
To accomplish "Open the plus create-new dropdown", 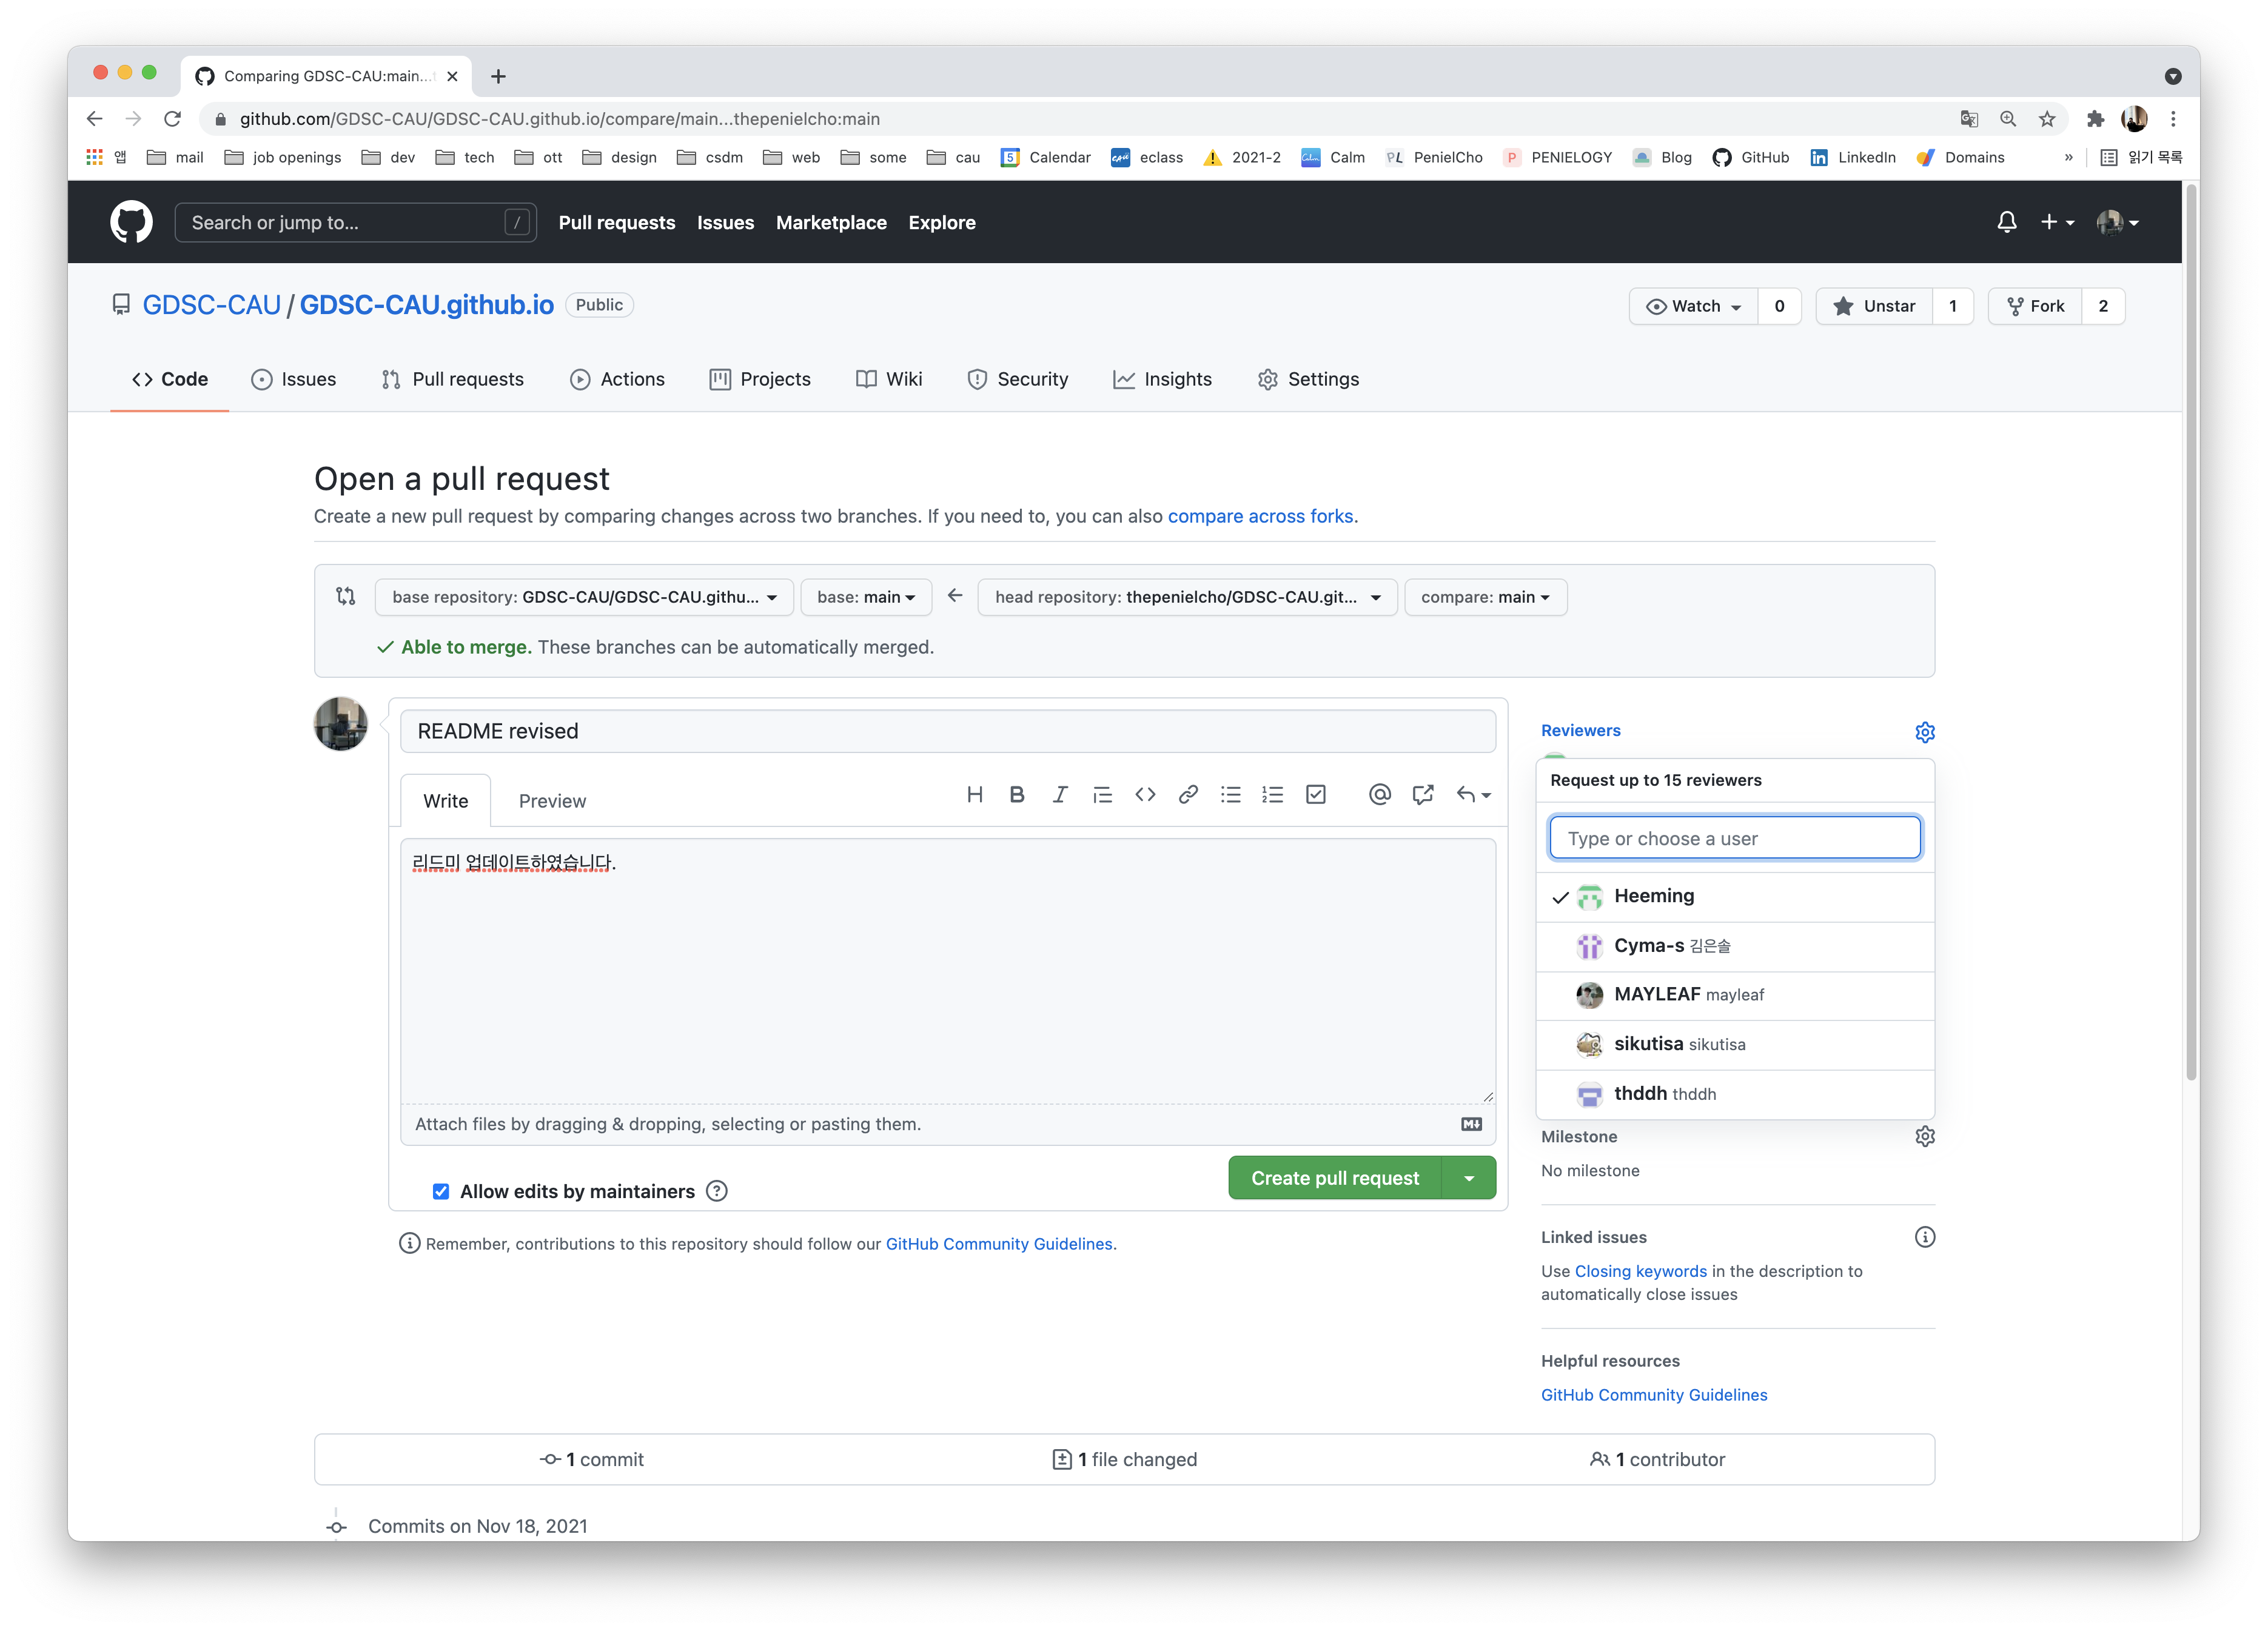I will coord(2057,222).
